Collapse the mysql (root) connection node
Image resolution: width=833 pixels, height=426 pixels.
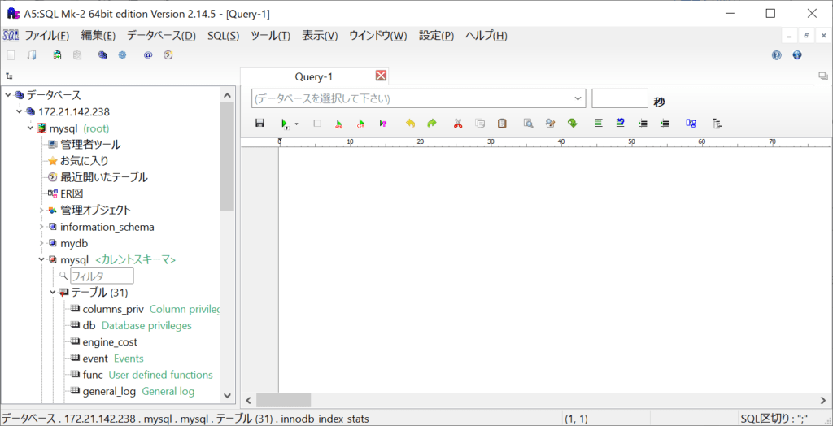(30, 128)
